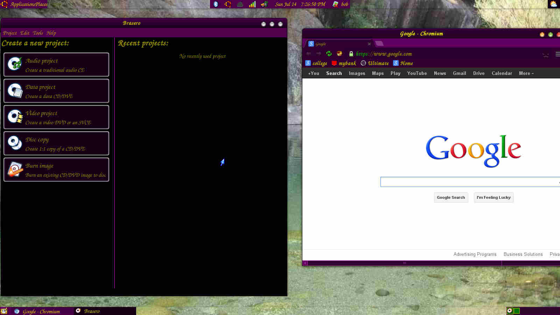Open the Play link in Google bar
This screenshot has height=315, width=560.
pos(395,73)
